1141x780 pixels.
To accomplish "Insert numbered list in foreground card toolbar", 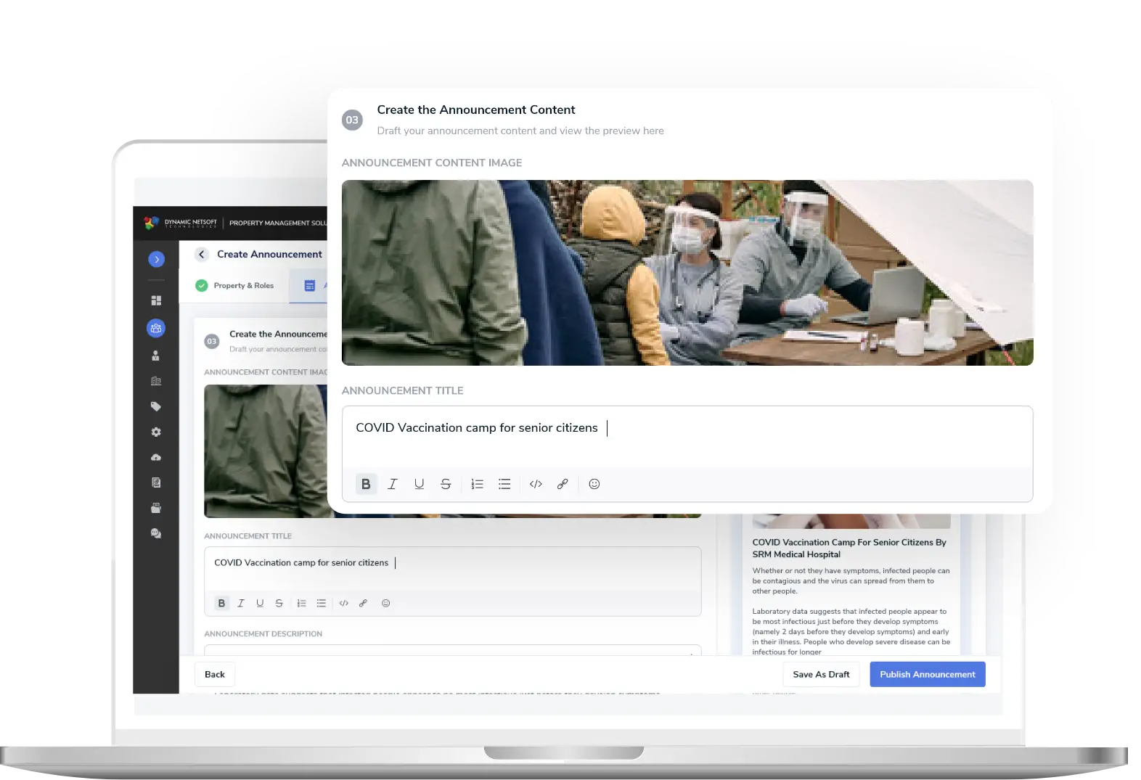I will [477, 484].
